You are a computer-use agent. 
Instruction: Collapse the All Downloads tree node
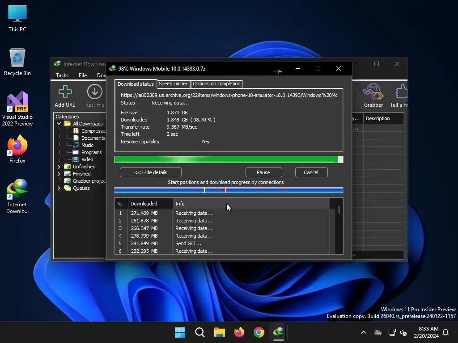coord(59,124)
